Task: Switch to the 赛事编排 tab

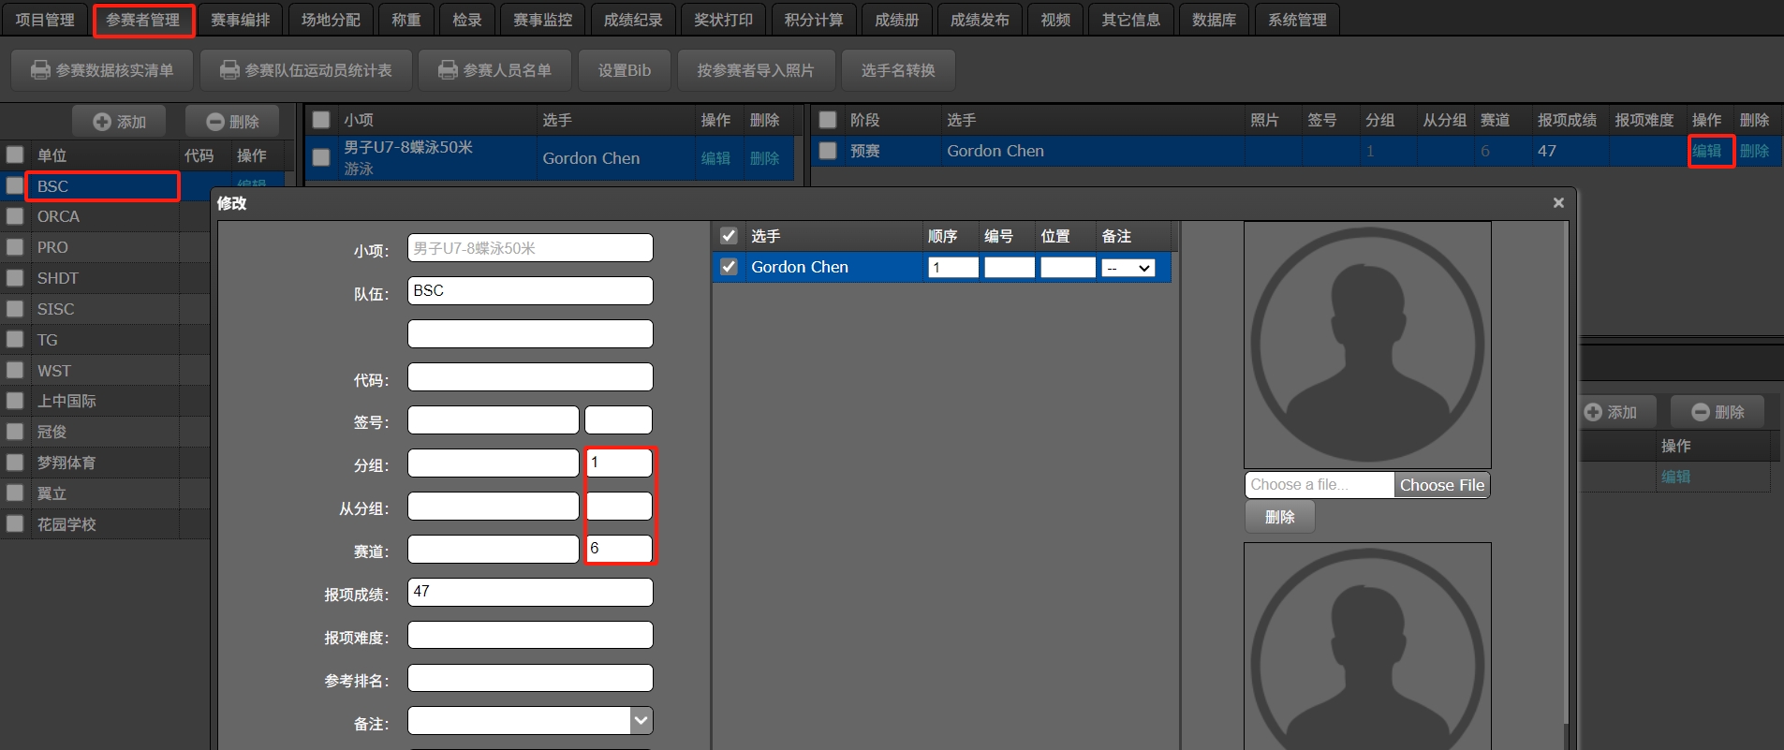Action: [x=240, y=20]
